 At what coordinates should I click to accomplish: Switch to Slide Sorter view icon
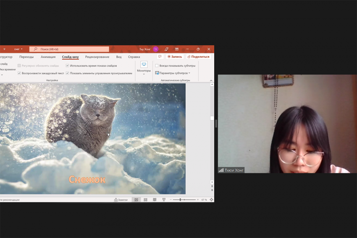pos(145,200)
